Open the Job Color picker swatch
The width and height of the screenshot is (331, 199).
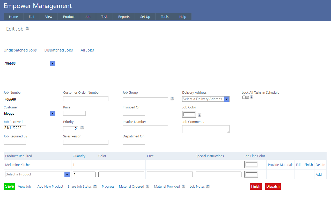[189, 114]
